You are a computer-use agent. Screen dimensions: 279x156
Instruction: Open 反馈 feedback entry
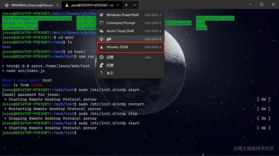coord(130,65)
